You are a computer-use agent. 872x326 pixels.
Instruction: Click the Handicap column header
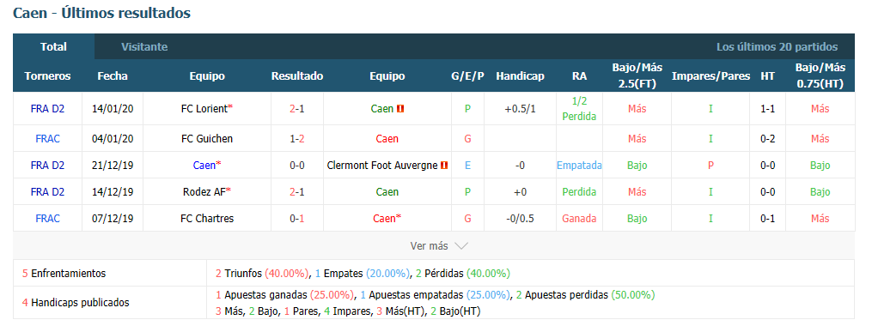tap(520, 76)
